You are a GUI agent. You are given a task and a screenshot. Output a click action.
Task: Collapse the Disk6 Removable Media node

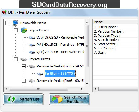click(x=24, y=81)
